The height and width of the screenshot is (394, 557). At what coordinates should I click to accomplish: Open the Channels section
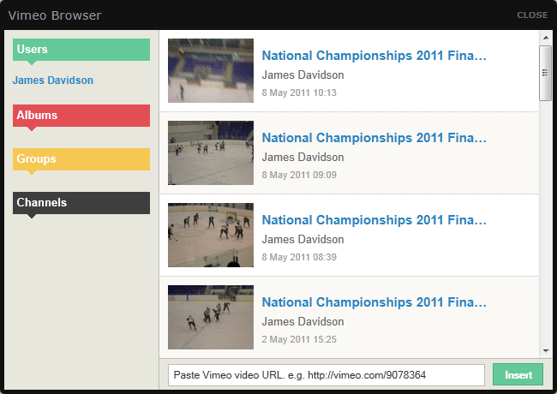pos(81,203)
